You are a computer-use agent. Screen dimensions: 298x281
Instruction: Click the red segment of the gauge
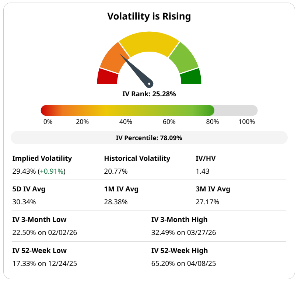(107, 76)
